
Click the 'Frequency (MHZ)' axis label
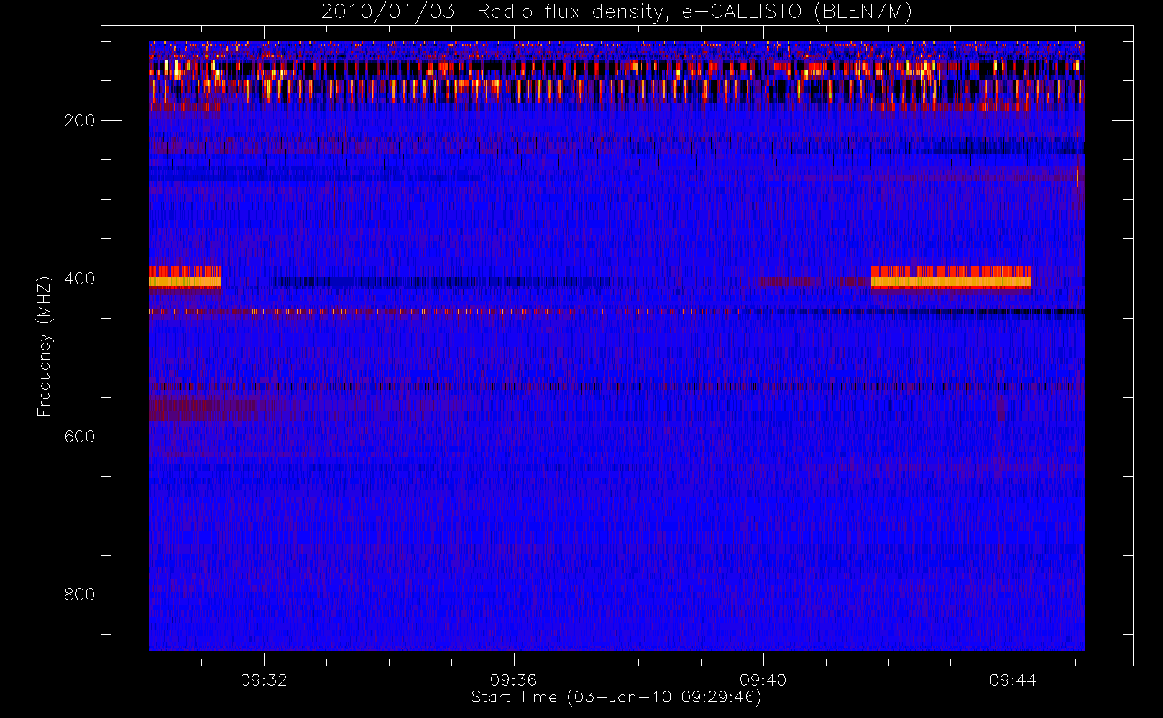[45, 346]
